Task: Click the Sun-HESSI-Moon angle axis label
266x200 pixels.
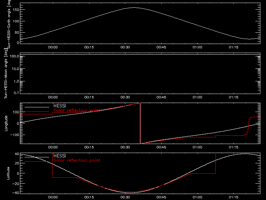Action: click(x=6, y=73)
